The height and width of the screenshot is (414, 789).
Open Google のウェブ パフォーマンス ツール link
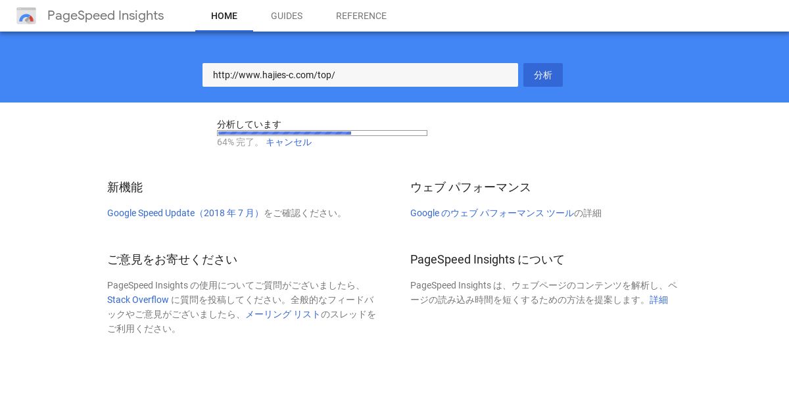point(492,213)
